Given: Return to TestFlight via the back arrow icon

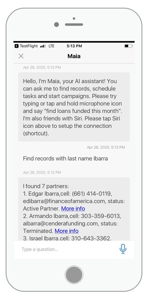Looking at the screenshot, I should (17, 46).
